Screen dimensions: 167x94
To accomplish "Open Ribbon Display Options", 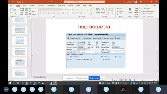I will (141, 2).
